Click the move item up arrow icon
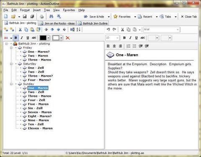 pyautogui.click(x=46, y=29)
